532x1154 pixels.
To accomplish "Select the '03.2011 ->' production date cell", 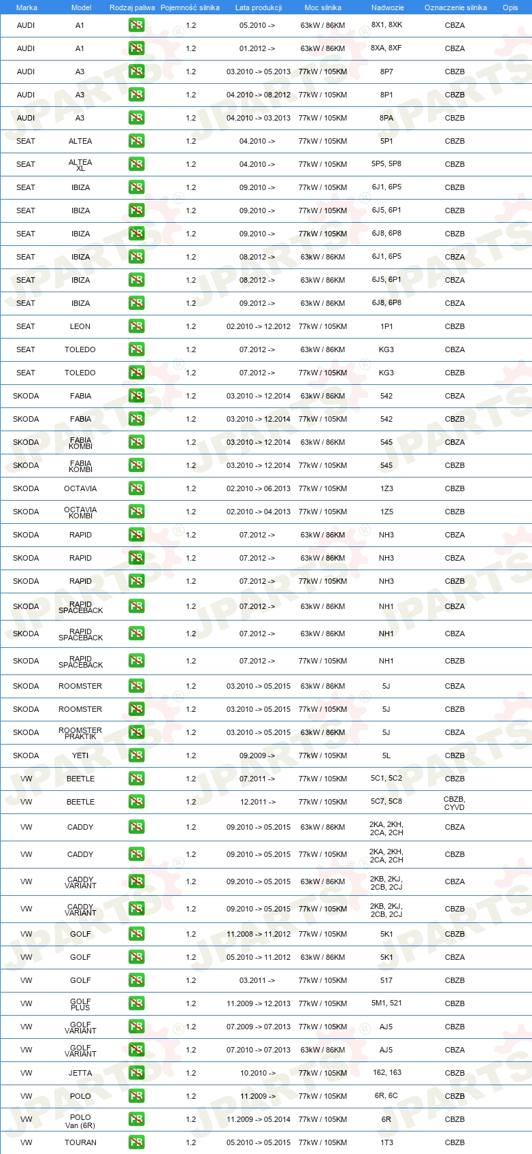I will pyautogui.click(x=257, y=980).
